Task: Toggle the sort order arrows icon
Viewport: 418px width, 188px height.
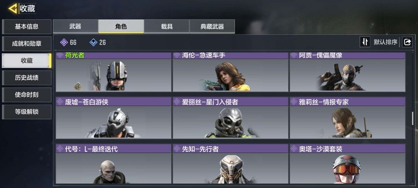Action: [x=365, y=42]
